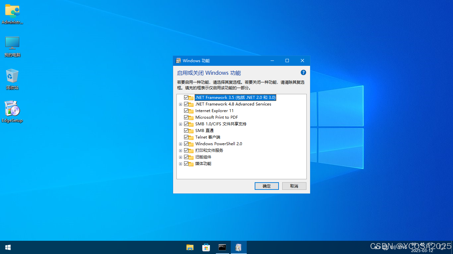This screenshot has height=254, width=453.
Task: Open the notification center icon
Action: pos(442,247)
